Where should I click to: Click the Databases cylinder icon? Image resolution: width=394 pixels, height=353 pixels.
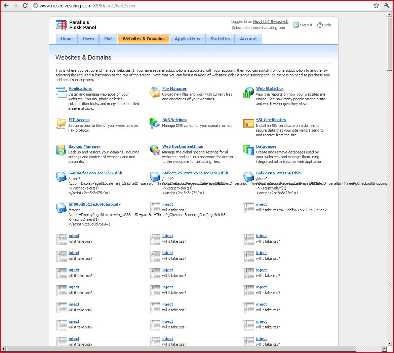pyautogui.click(x=248, y=150)
